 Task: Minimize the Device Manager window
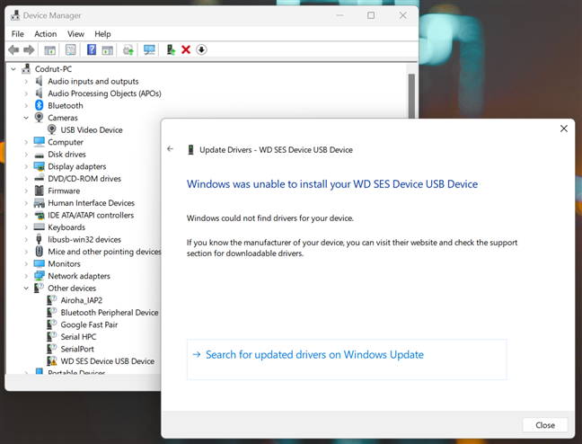tap(339, 15)
